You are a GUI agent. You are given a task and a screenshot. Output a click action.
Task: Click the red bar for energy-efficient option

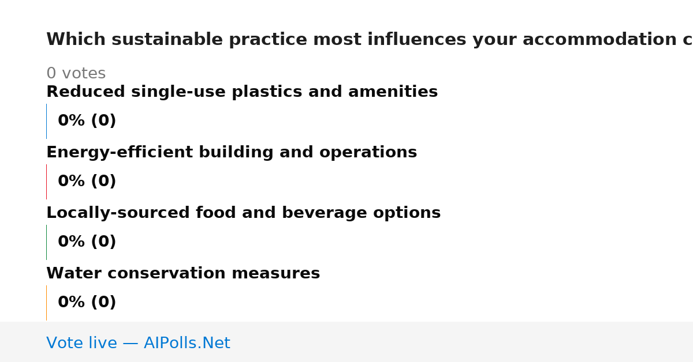(x=46, y=182)
